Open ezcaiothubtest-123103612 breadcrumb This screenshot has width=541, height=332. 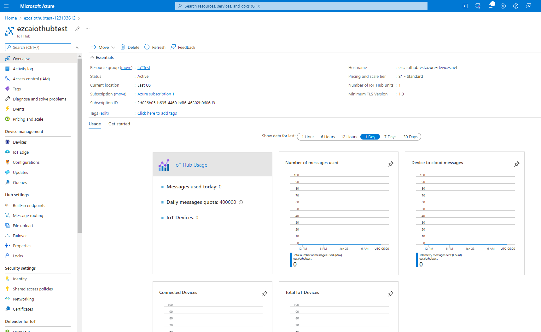point(49,18)
